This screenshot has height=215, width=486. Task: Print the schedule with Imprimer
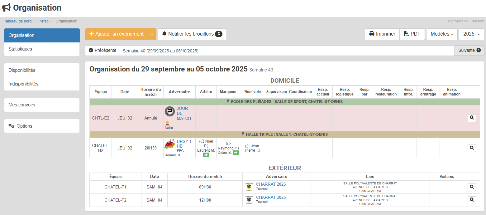pyautogui.click(x=382, y=34)
